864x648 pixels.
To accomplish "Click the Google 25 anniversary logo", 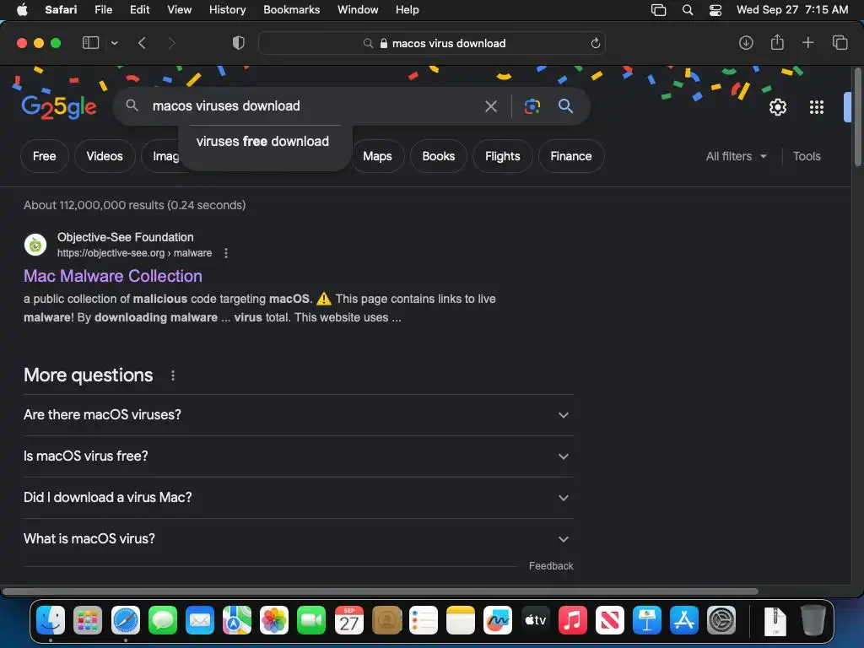I will click(59, 107).
